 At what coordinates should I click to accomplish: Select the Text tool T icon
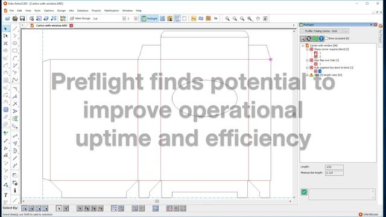click(5, 195)
